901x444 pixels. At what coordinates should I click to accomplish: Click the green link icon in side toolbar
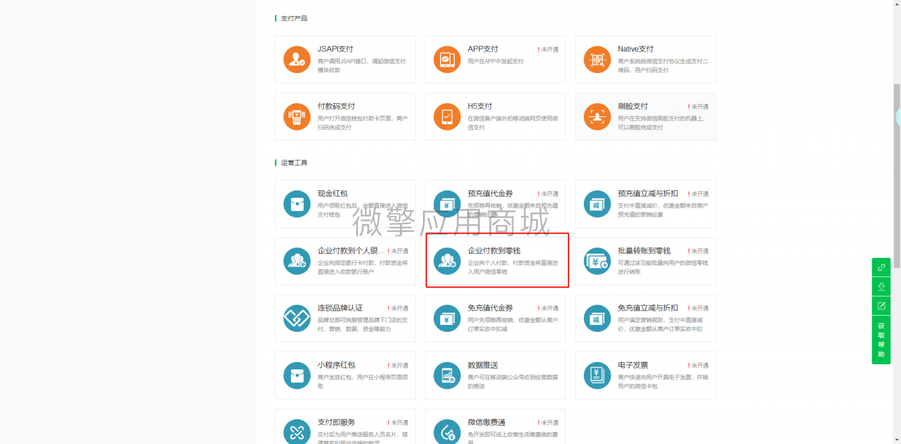[x=881, y=267]
